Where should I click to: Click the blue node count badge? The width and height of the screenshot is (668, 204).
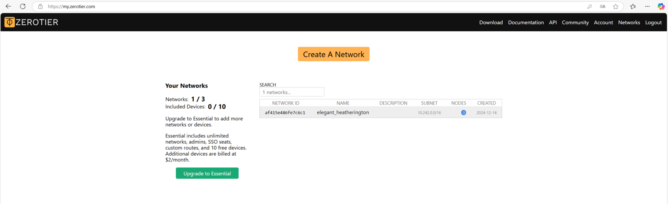[463, 112]
